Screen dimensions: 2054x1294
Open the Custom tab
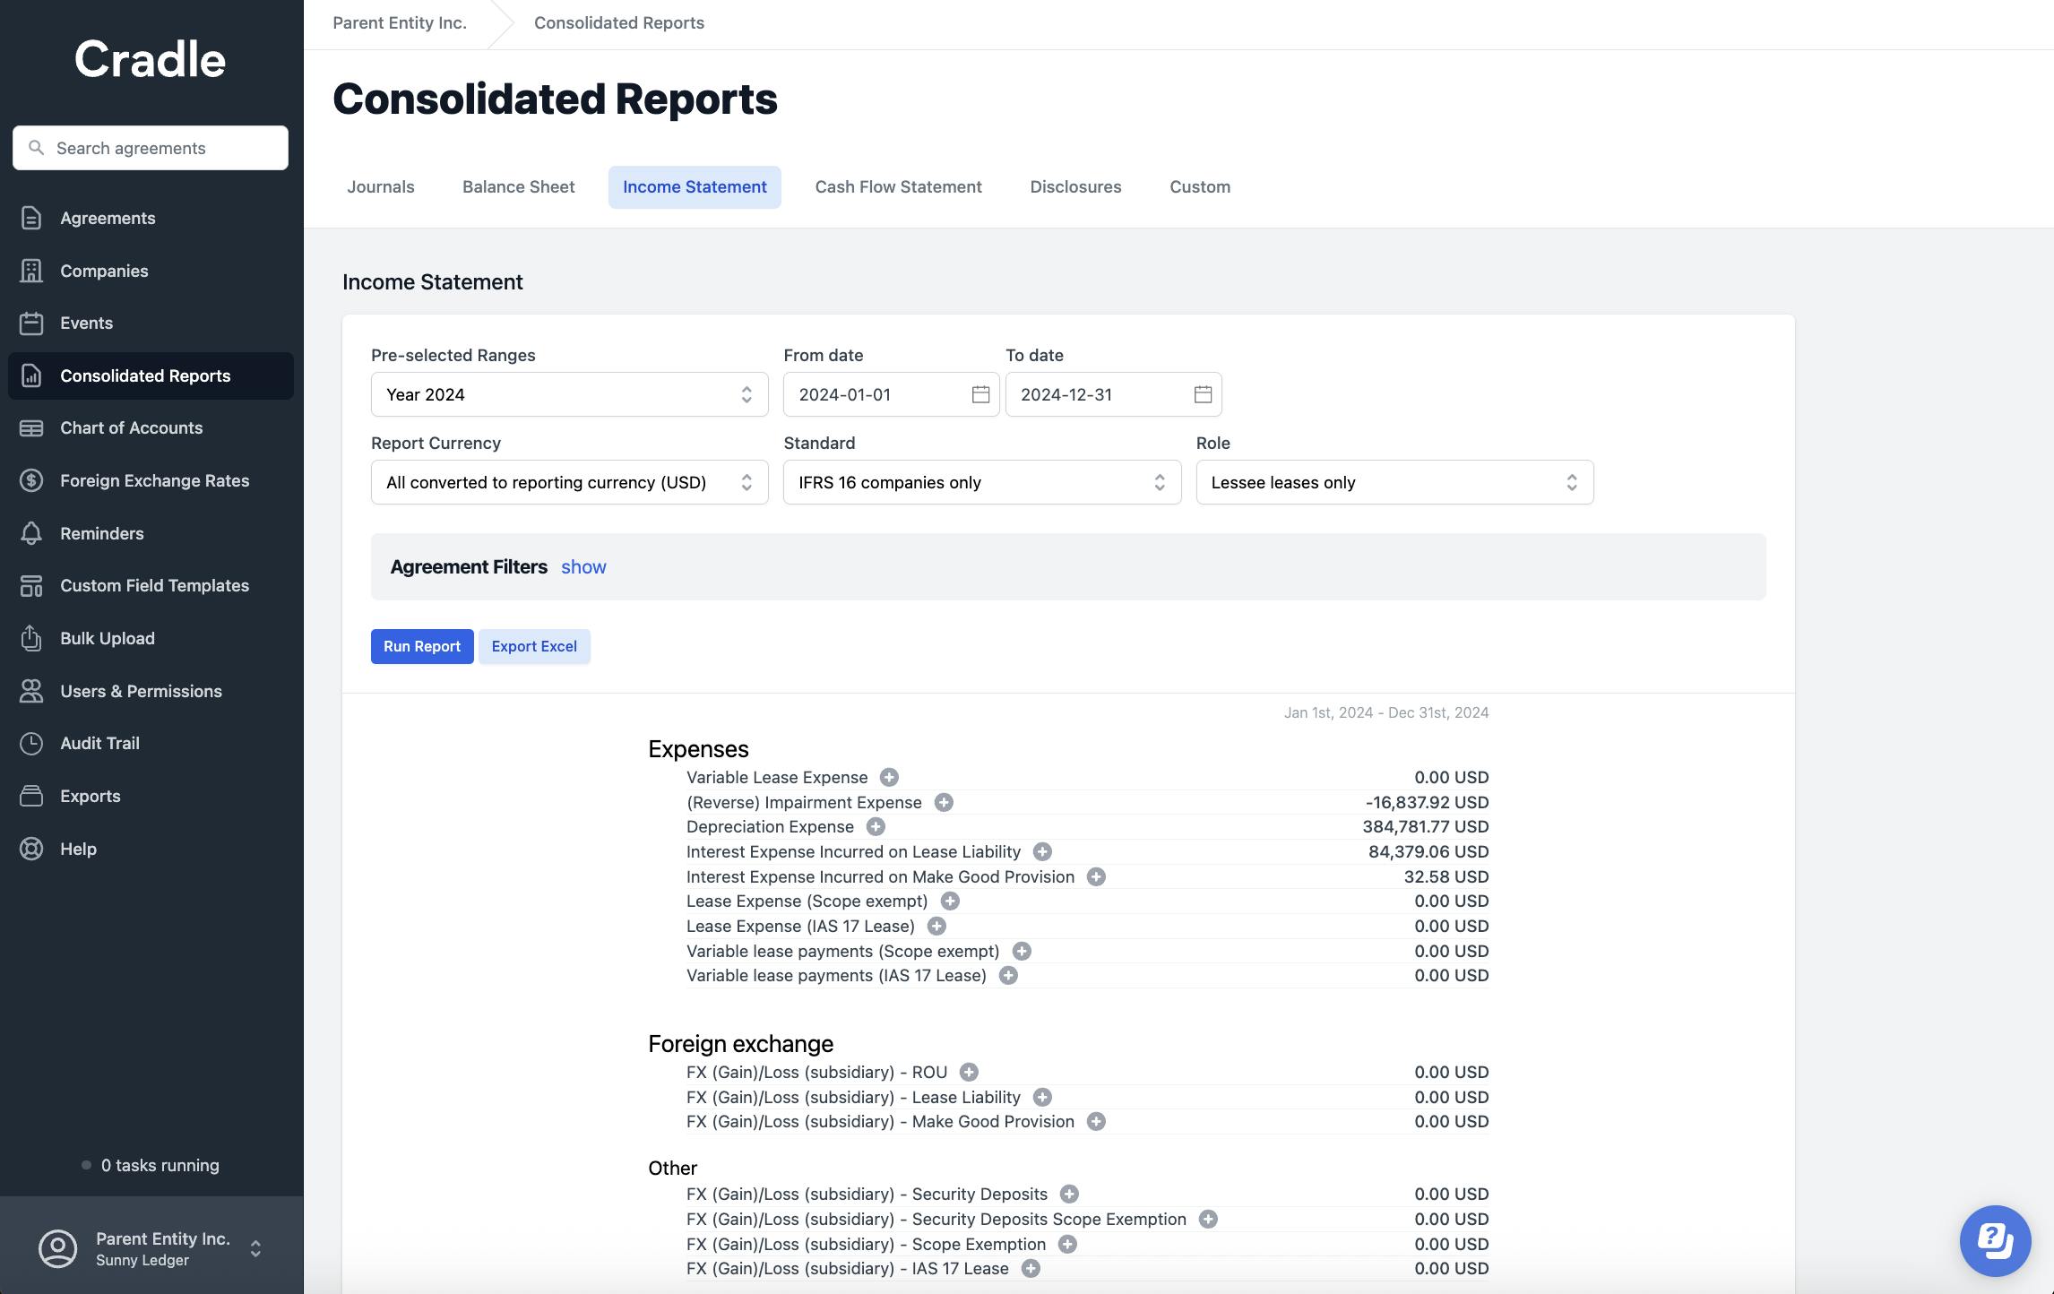pos(1200,186)
